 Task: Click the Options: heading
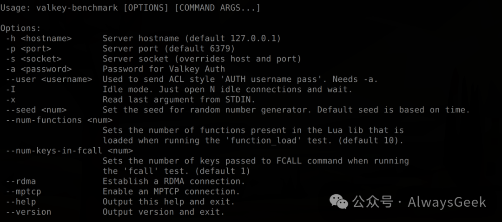pos(21,28)
